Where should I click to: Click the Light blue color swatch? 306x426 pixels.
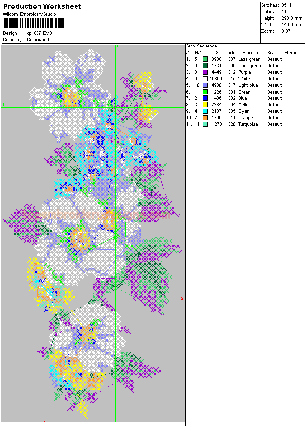[205, 85]
